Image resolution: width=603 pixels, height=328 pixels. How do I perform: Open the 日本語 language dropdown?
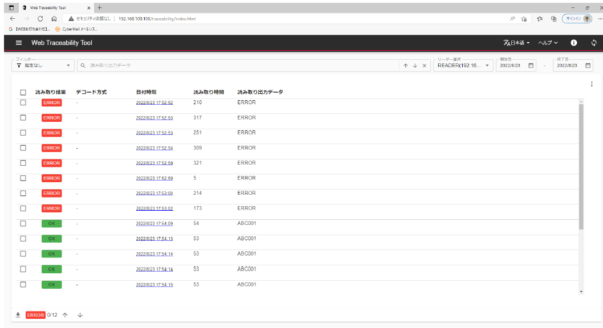pyautogui.click(x=516, y=43)
